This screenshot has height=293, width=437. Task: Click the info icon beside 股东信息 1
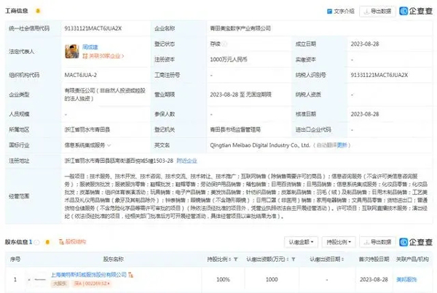(37, 242)
